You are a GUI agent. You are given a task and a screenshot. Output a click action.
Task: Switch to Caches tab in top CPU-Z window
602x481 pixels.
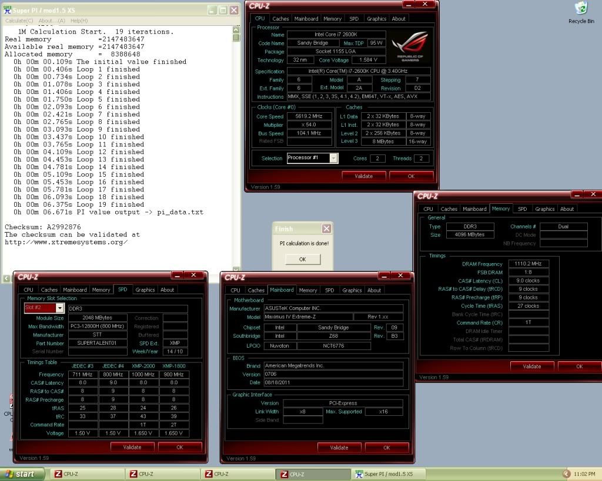click(280, 19)
